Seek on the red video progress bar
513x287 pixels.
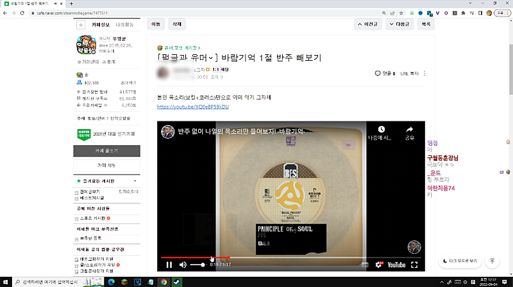click(290, 258)
